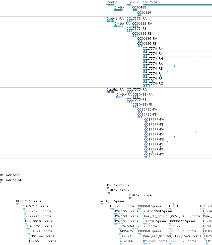Choose protein CG17574-PE

click(154, 139)
